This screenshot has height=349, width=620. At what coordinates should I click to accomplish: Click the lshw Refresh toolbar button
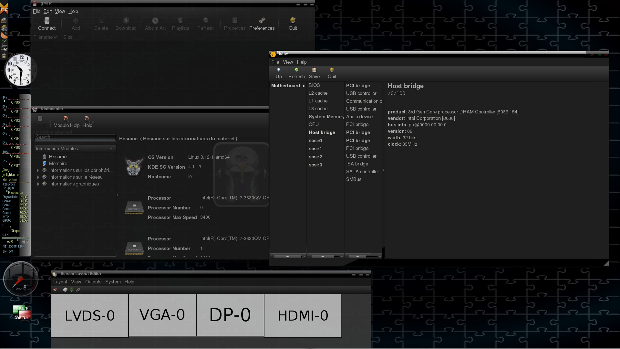click(296, 73)
